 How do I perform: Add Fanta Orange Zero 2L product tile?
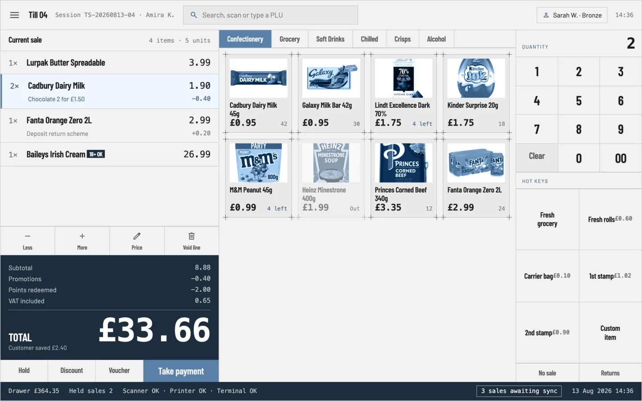click(x=476, y=178)
